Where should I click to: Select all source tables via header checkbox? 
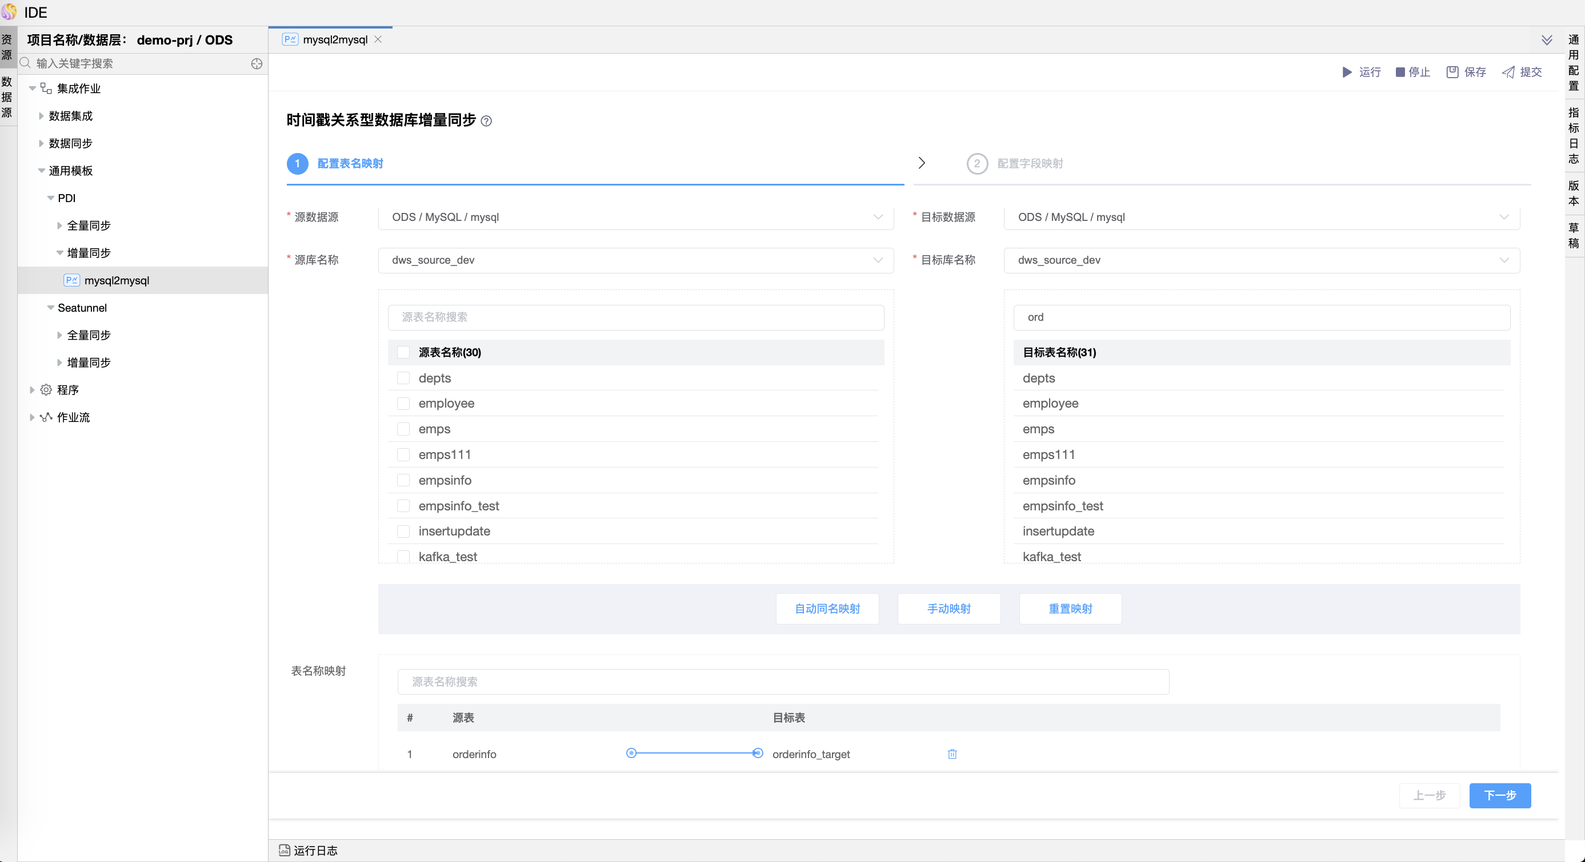pyautogui.click(x=403, y=353)
